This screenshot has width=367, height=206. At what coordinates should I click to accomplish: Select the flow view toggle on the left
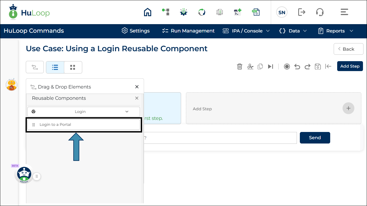(35, 67)
